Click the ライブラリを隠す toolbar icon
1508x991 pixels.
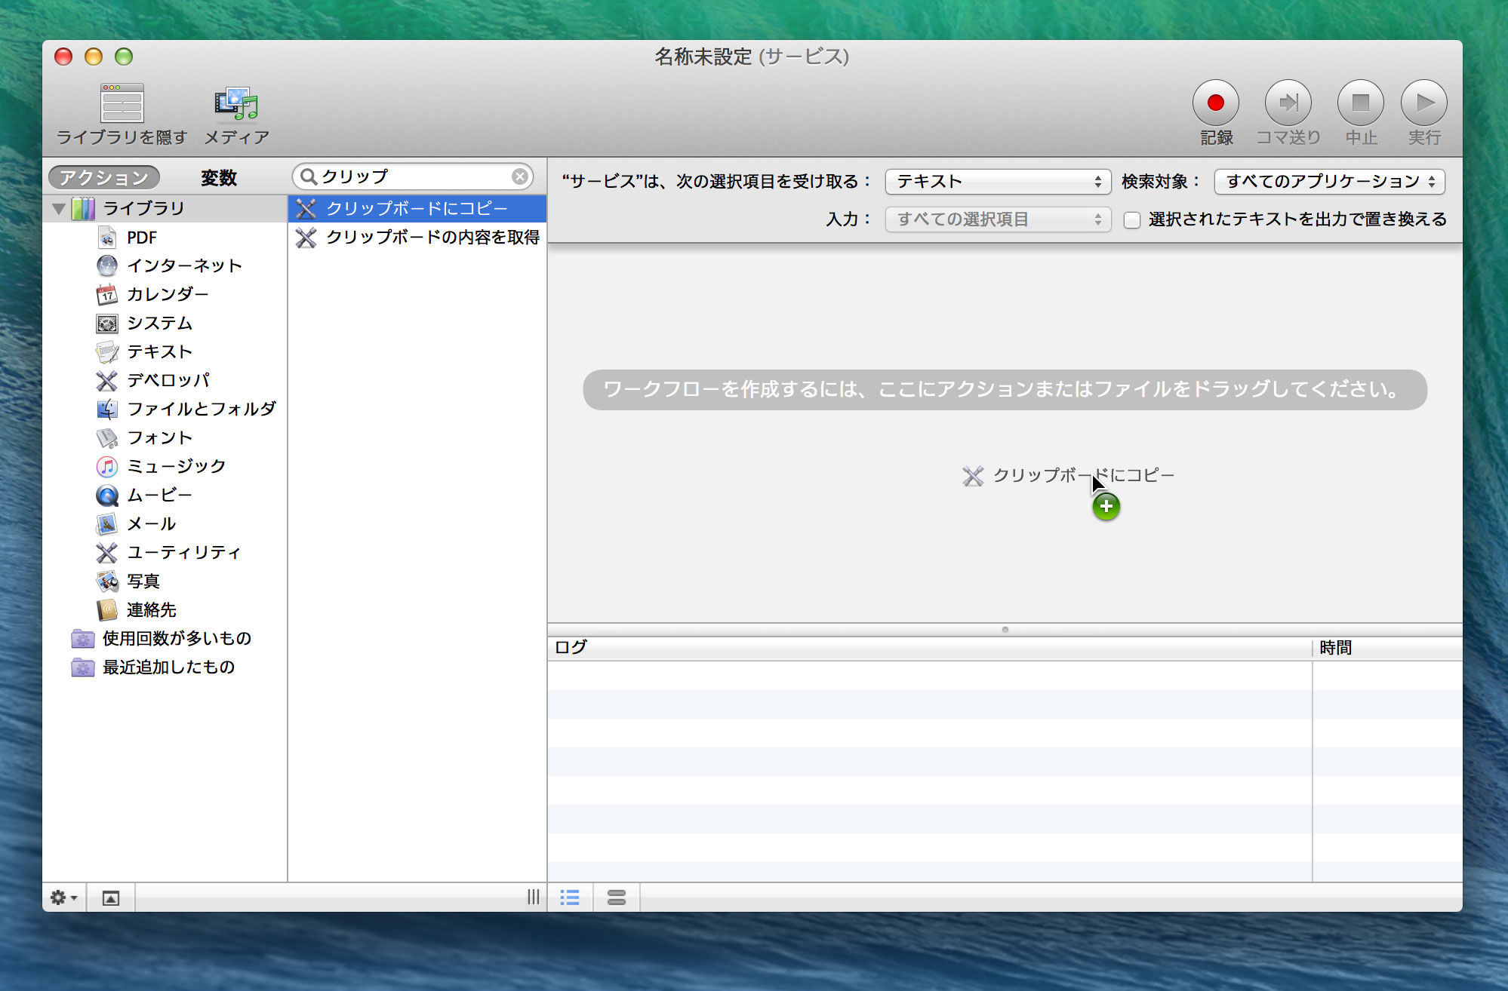122,103
